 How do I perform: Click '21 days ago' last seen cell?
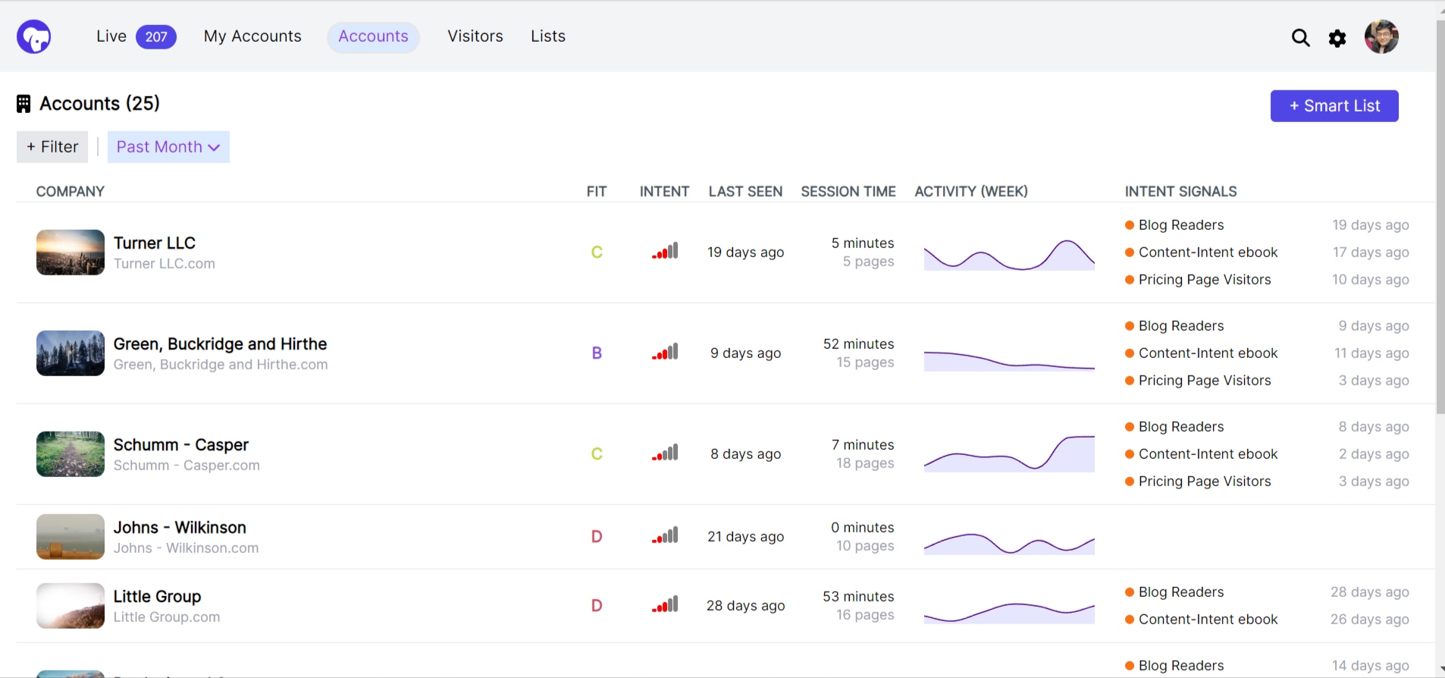pos(745,537)
